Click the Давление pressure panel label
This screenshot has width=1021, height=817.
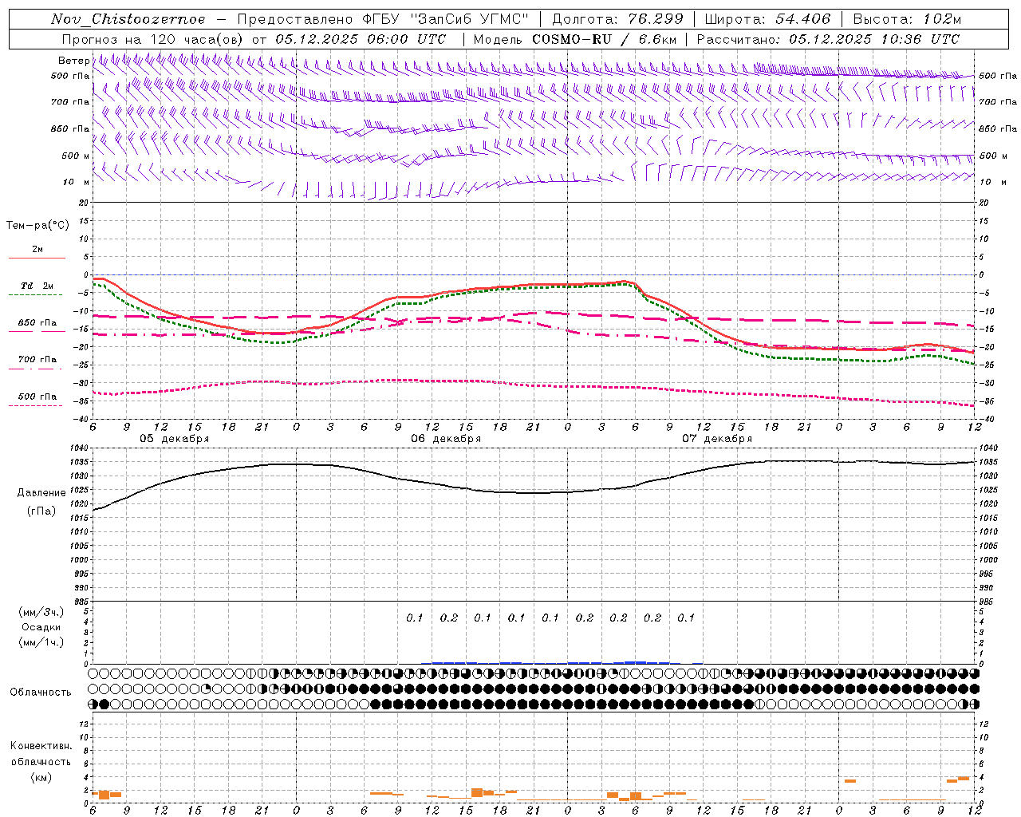tap(41, 493)
